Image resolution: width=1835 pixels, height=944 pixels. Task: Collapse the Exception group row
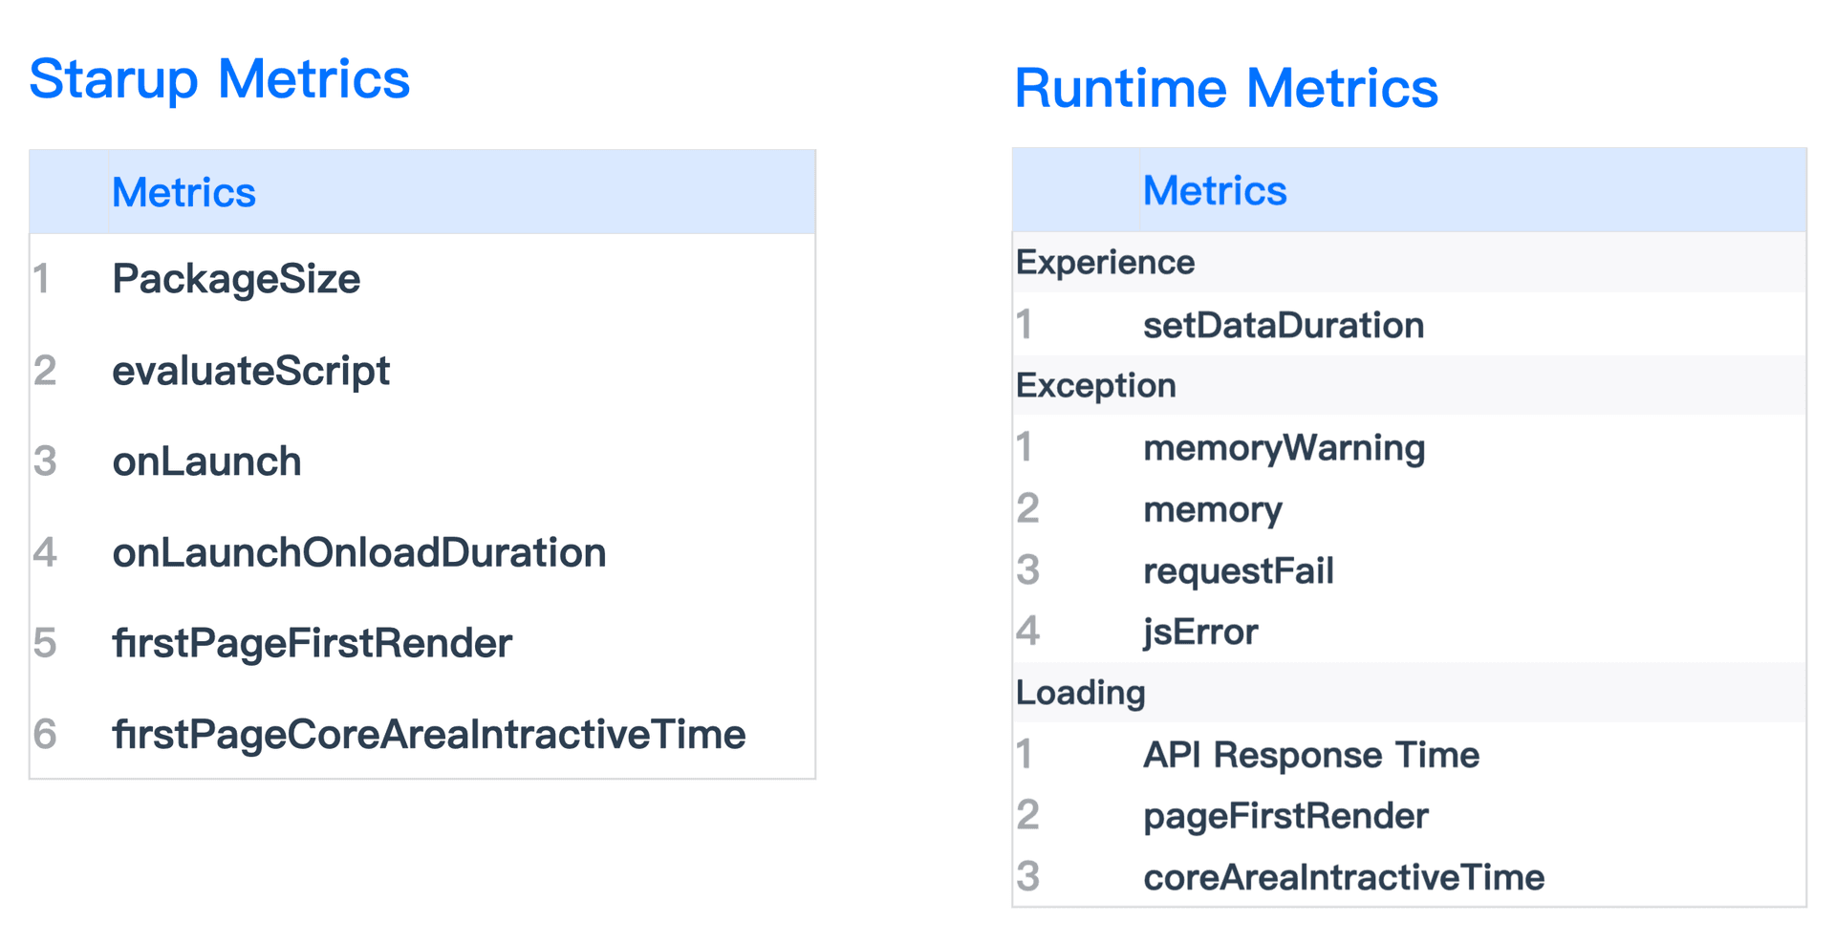[1095, 385]
